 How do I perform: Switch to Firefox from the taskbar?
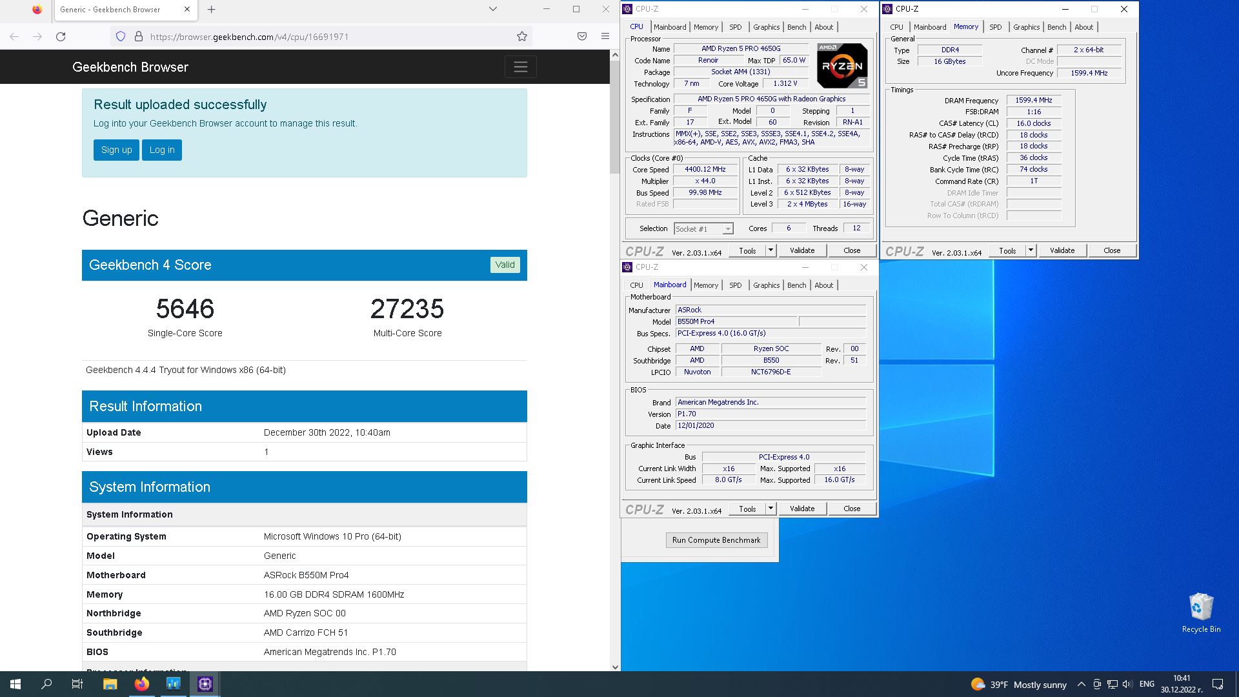pos(142,684)
